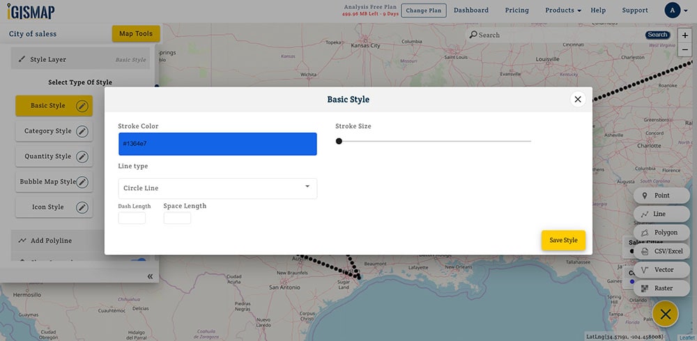Zoom in the map with plus button
The height and width of the screenshot is (341, 697).
[685, 35]
